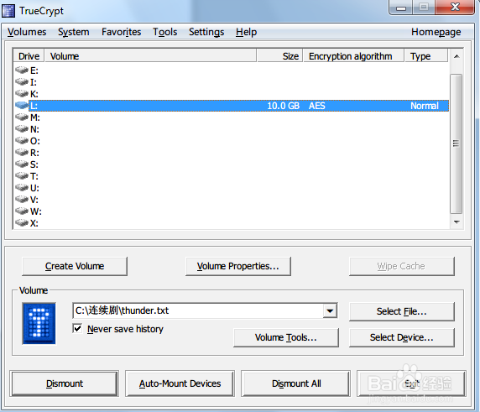Viewport: 480px width, 412px height.
Task: Click the M: drive icon
Action: (22, 117)
